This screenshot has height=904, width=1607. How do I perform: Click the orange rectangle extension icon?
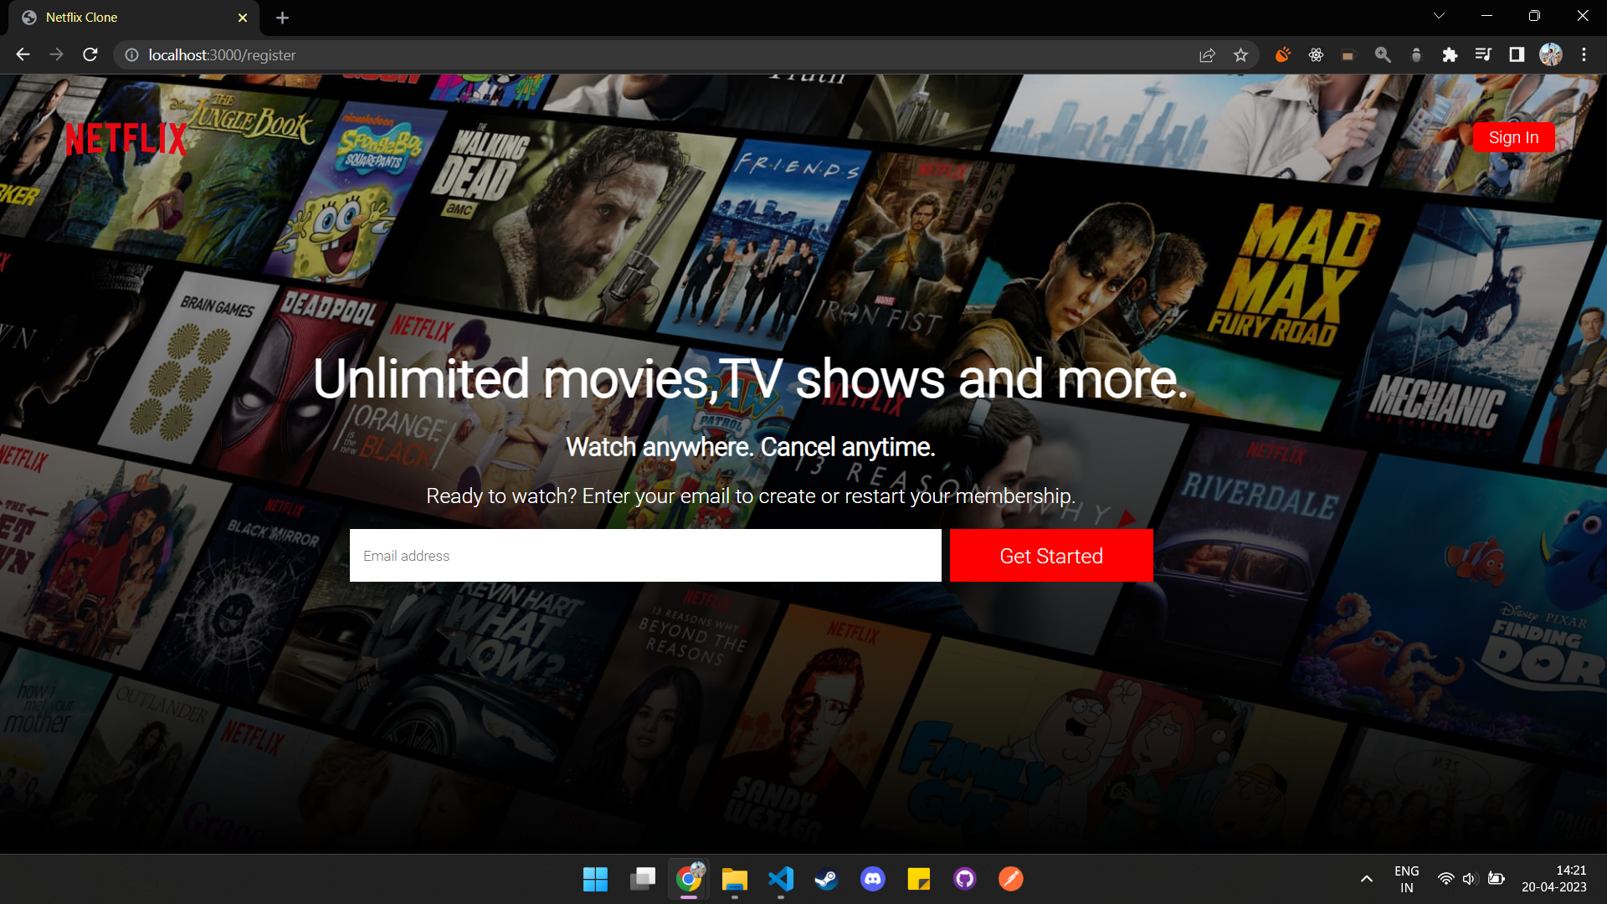1348,55
